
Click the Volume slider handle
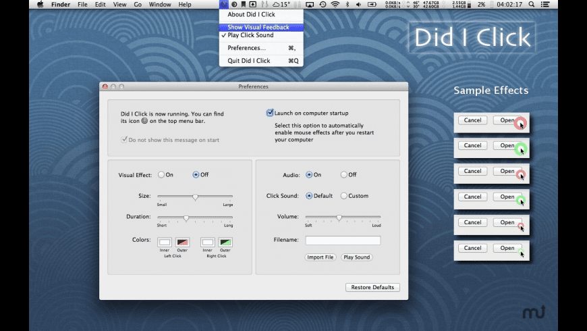pyautogui.click(x=339, y=218)
